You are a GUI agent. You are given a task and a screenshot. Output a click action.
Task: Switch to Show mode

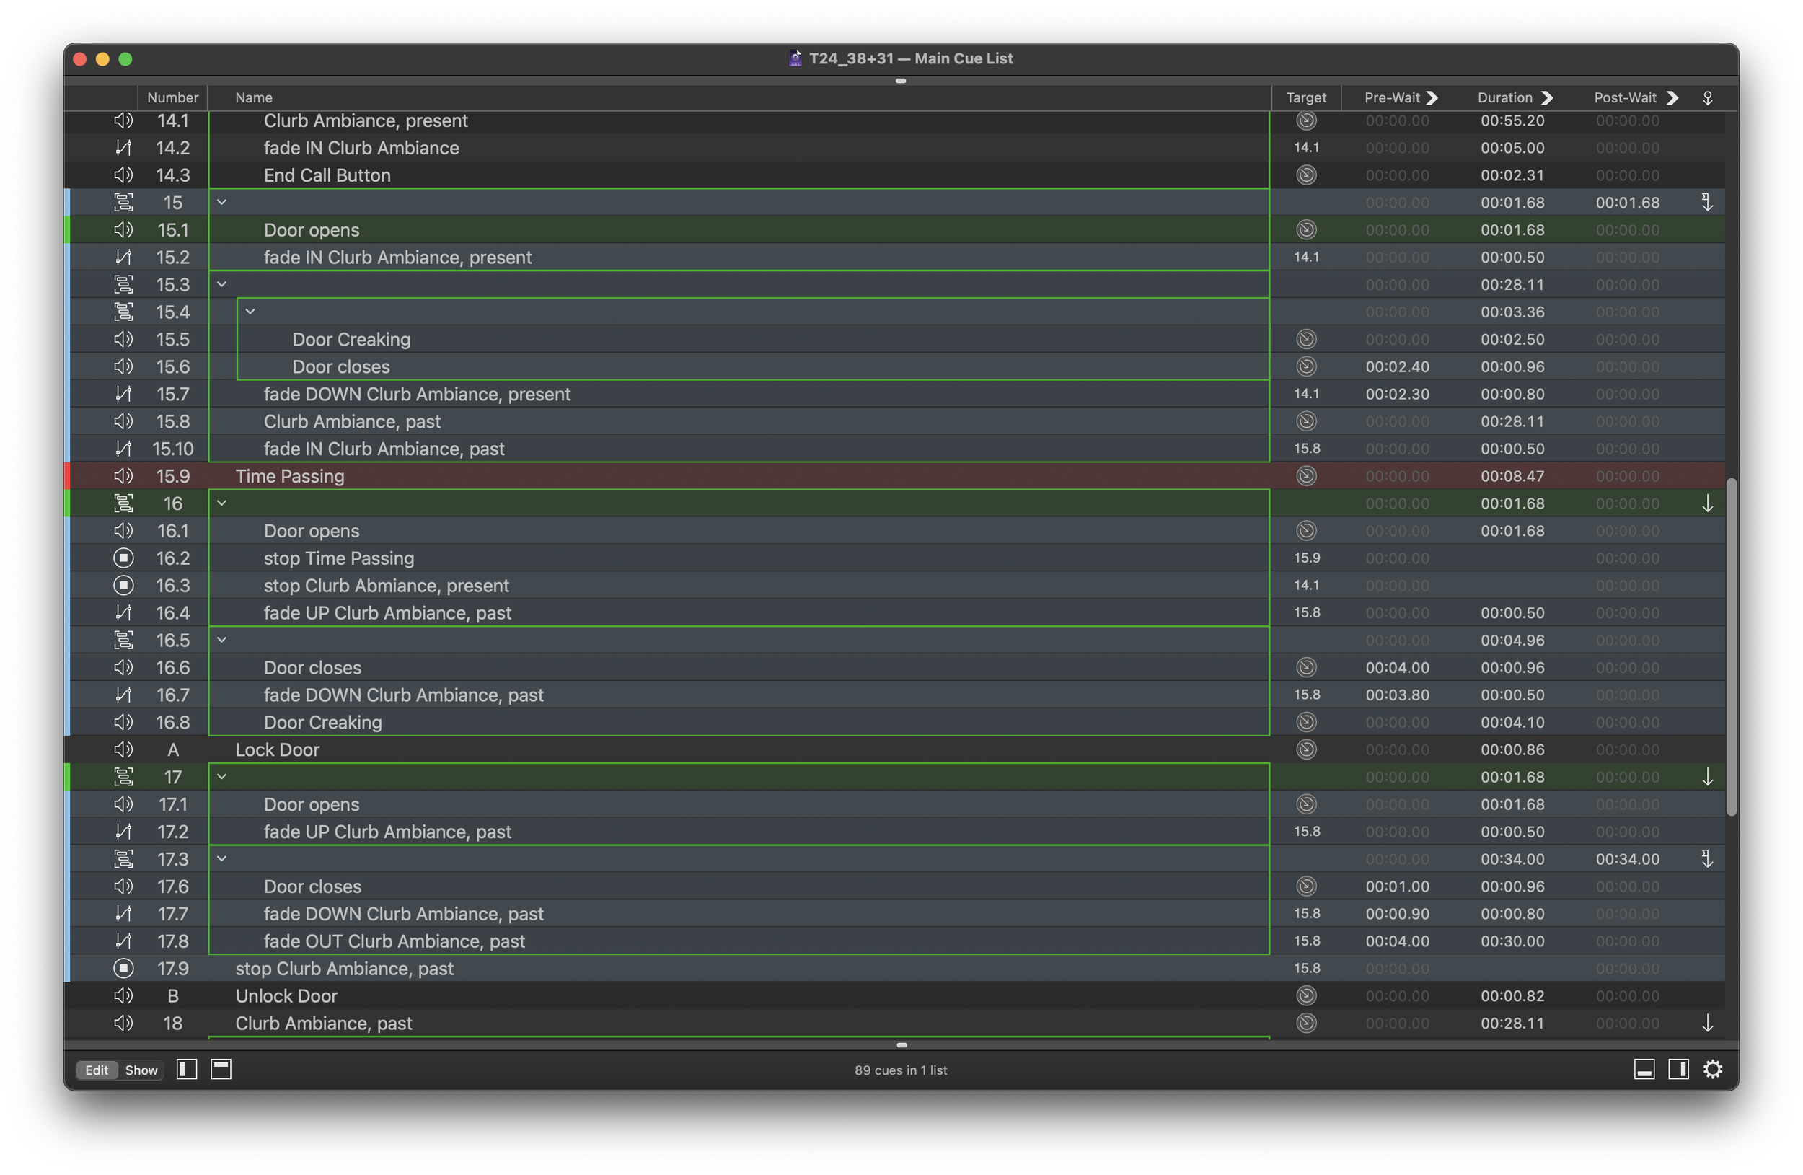(141, 1070)
